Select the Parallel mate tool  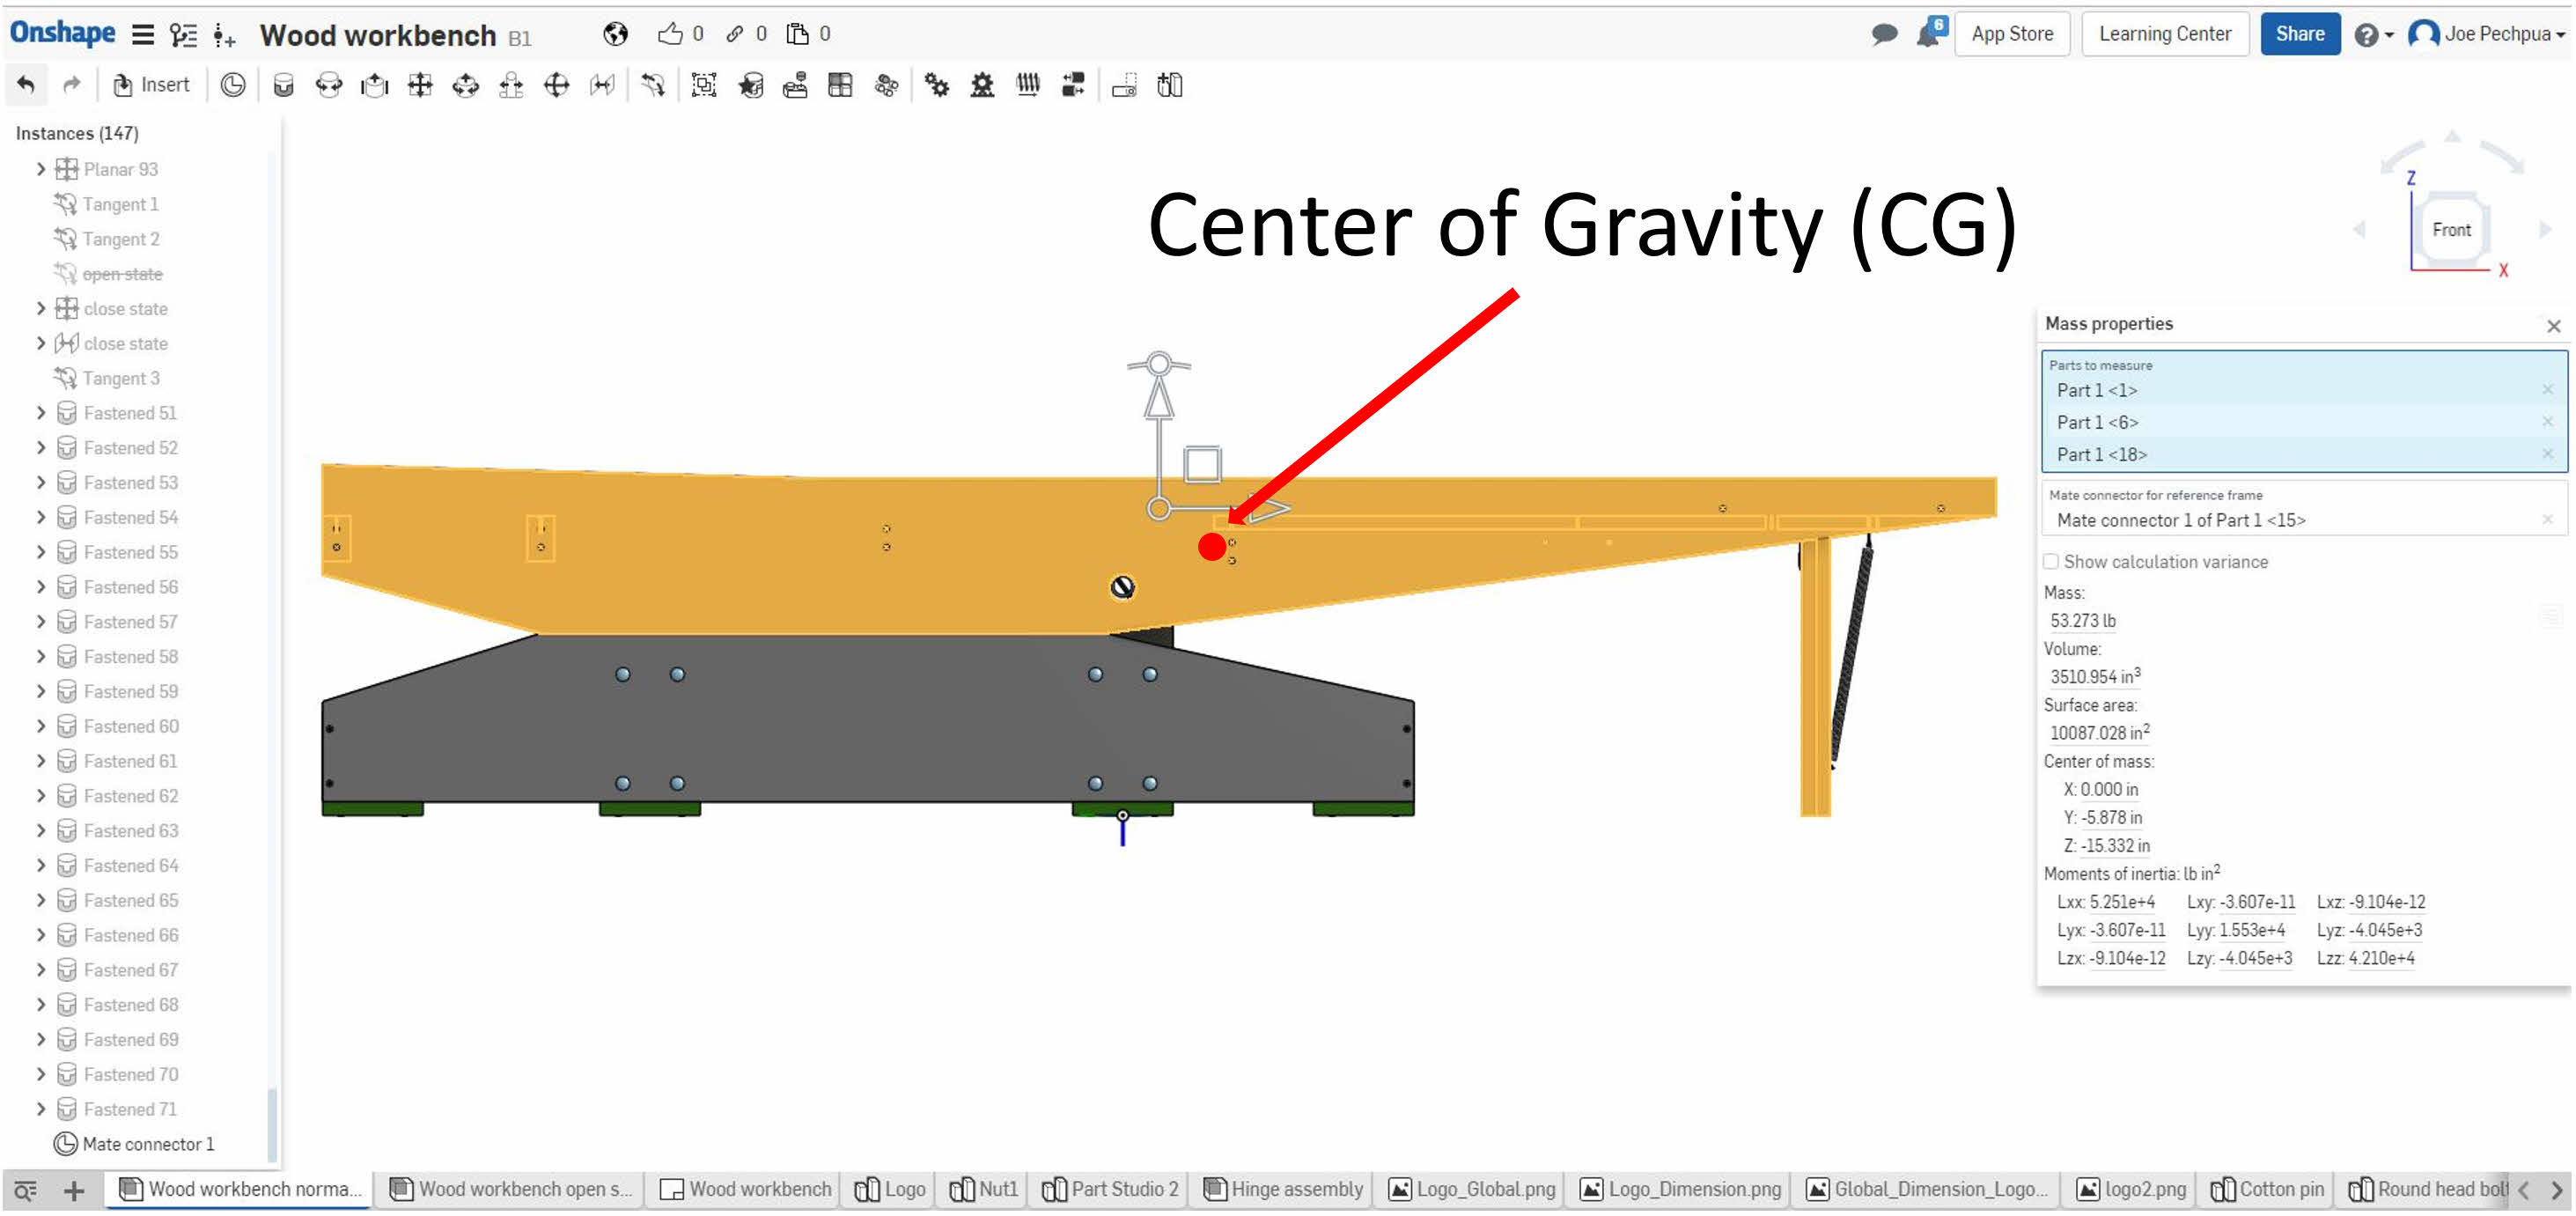602,85
